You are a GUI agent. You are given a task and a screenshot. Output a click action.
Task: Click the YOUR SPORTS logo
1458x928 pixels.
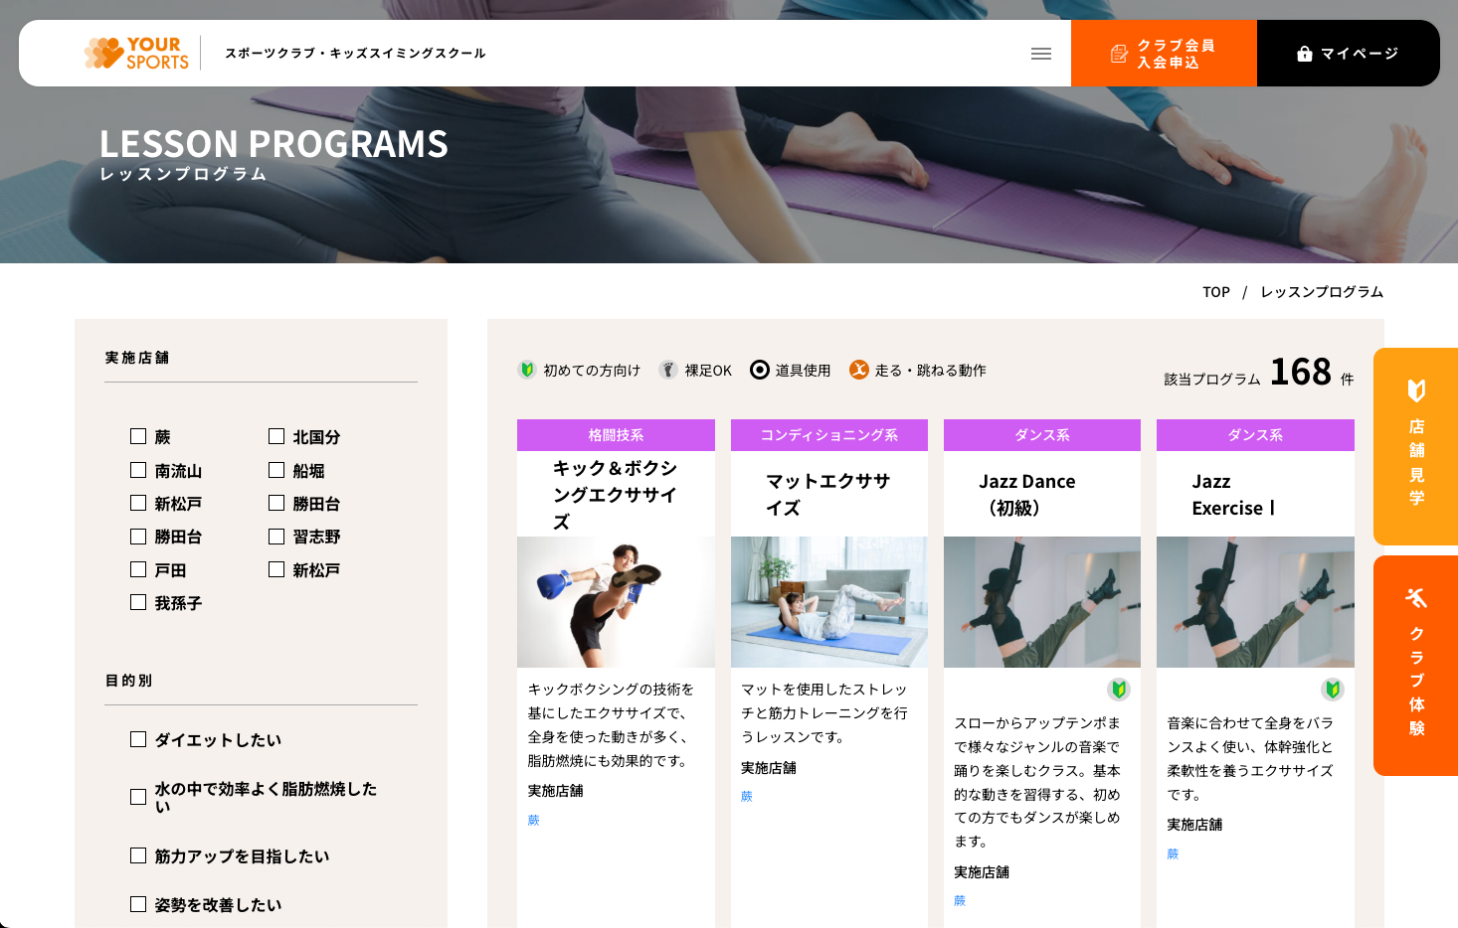point(136,53)
